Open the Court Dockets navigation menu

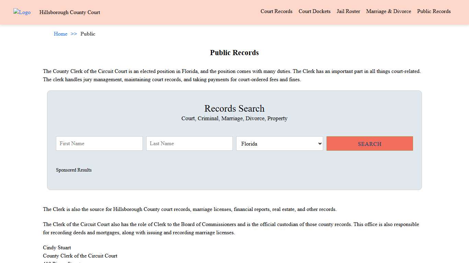coord(314,11)
